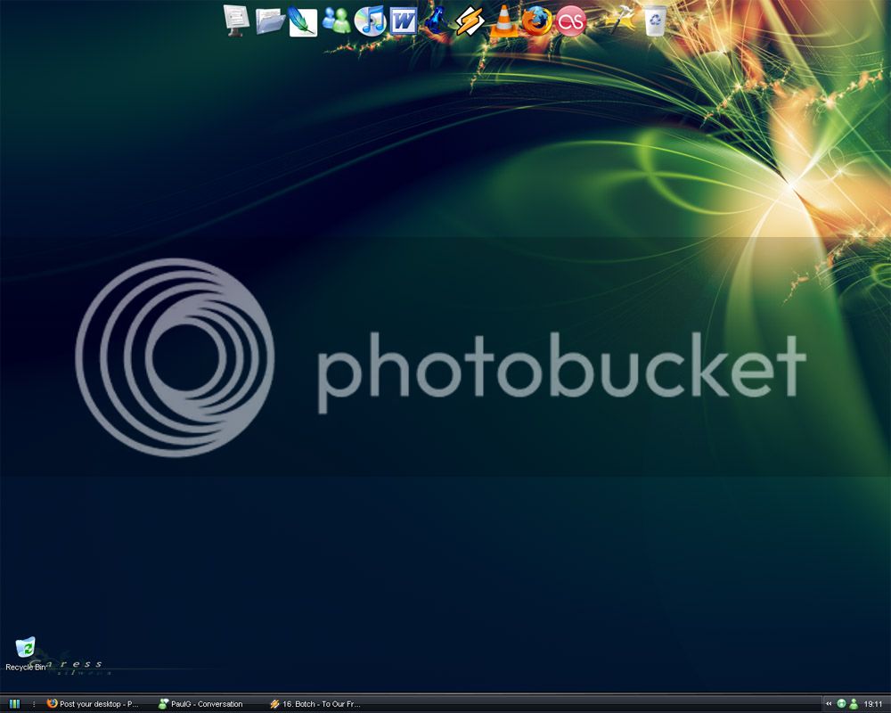This screenshot has height=713, width=891.
Task: Open Microsoft Word from the dock
Action: click(x=404, y=21)
